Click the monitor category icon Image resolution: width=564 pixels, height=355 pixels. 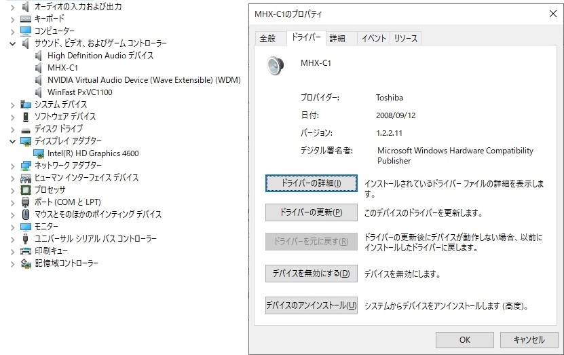tap(26, 227)
